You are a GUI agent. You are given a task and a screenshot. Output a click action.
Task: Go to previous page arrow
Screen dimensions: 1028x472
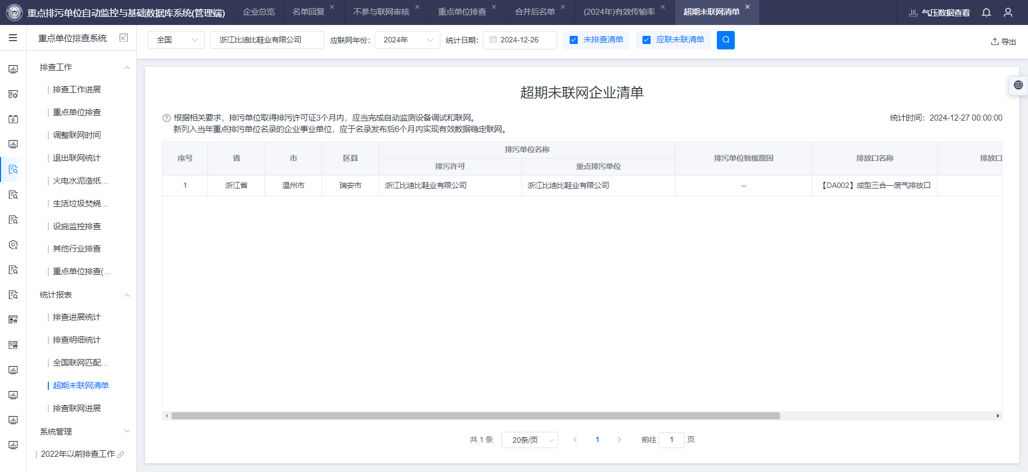[x=575, y=439]
